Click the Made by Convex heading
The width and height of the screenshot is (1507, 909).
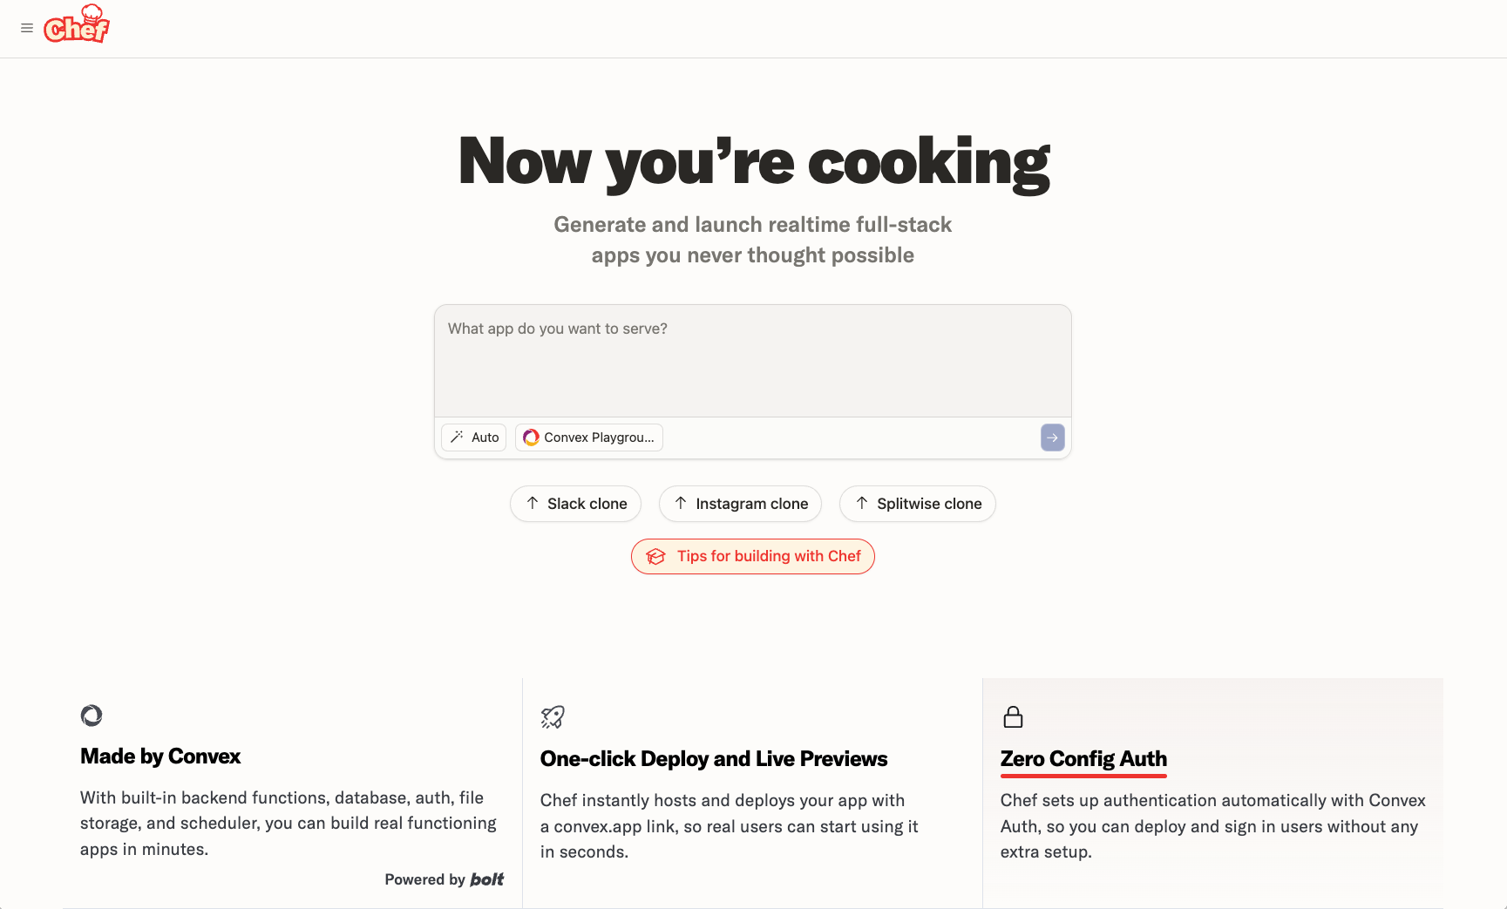(160, 756)
